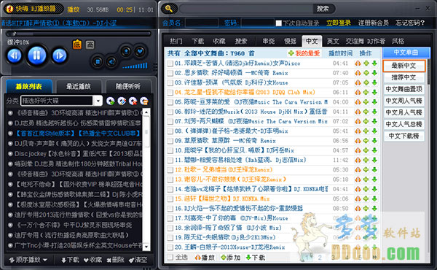Viewport: 437px width, 270px height.
Task: Switch to the 最近播放 tab
Action: (x=79, y=87)
